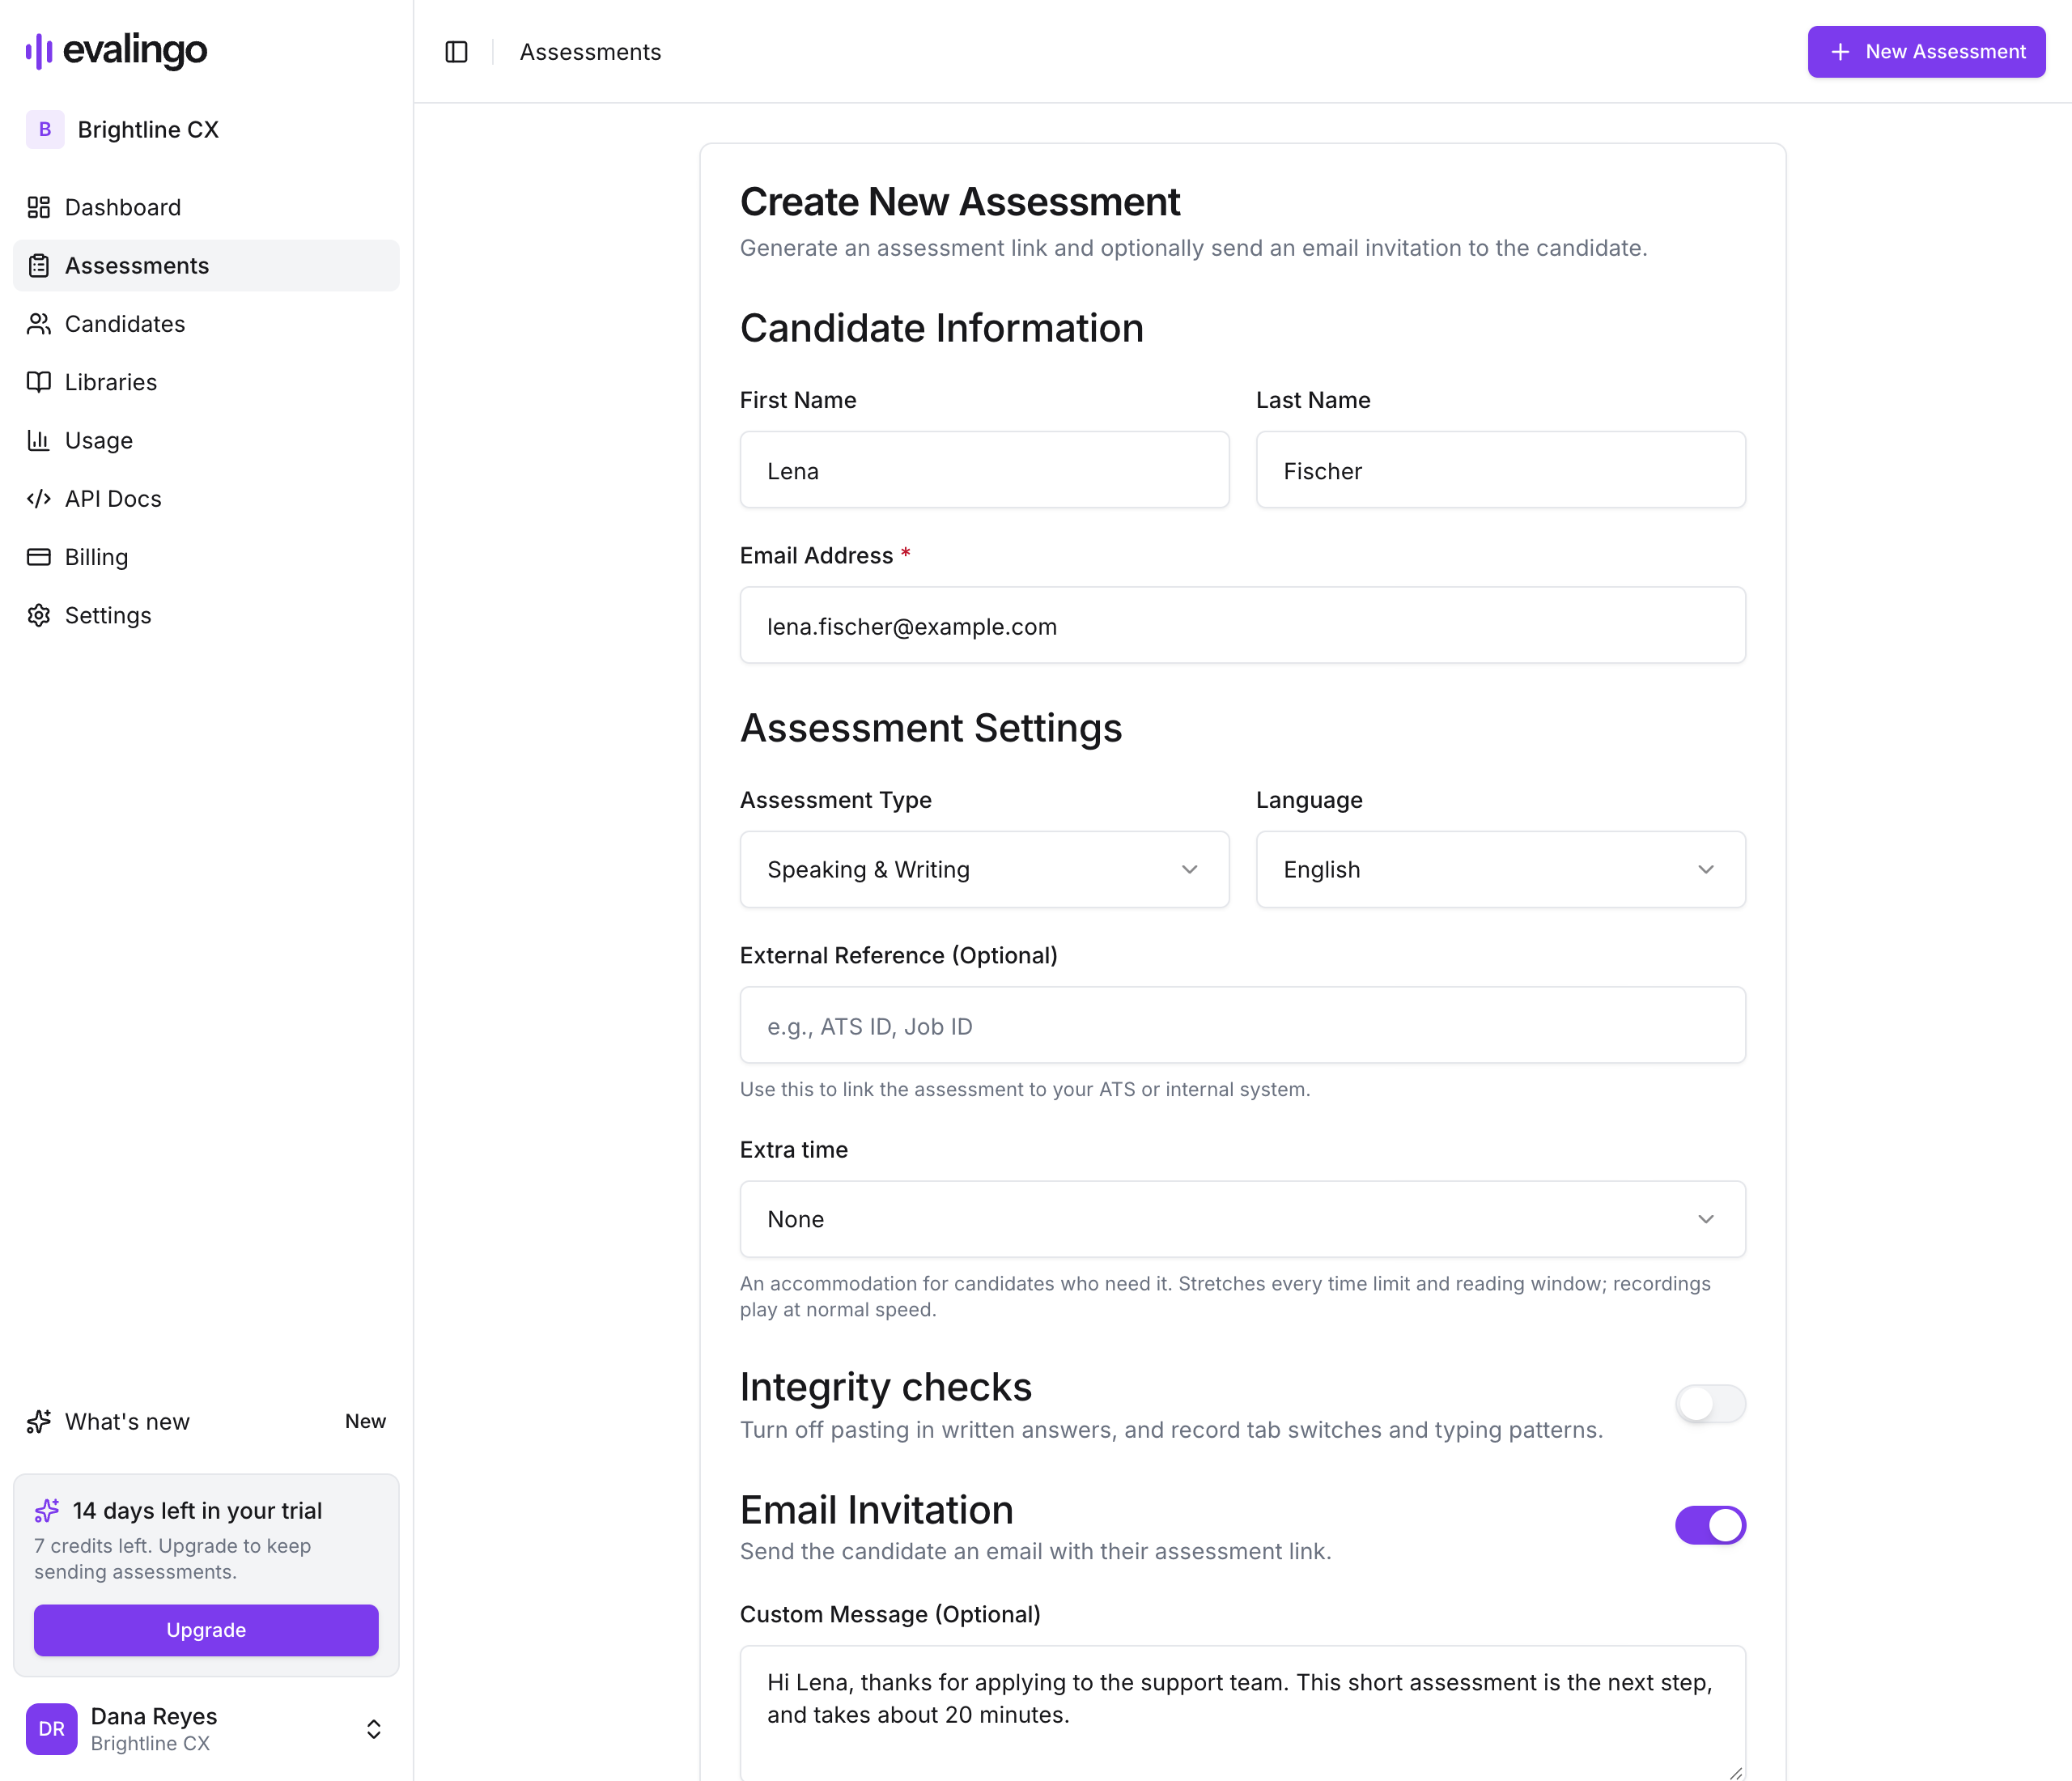Enable the Integrity checks switch
Image resolution: width=2072 pixels, height=1781 pixels.
(x=1710, y=1403)
